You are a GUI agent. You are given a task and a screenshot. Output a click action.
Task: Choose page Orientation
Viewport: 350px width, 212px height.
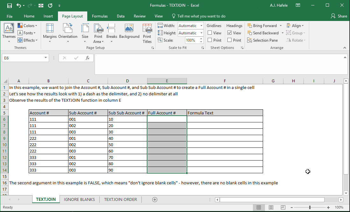(x=68, y=33)
